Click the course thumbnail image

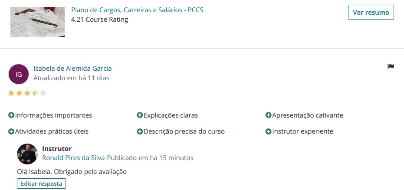37,22
